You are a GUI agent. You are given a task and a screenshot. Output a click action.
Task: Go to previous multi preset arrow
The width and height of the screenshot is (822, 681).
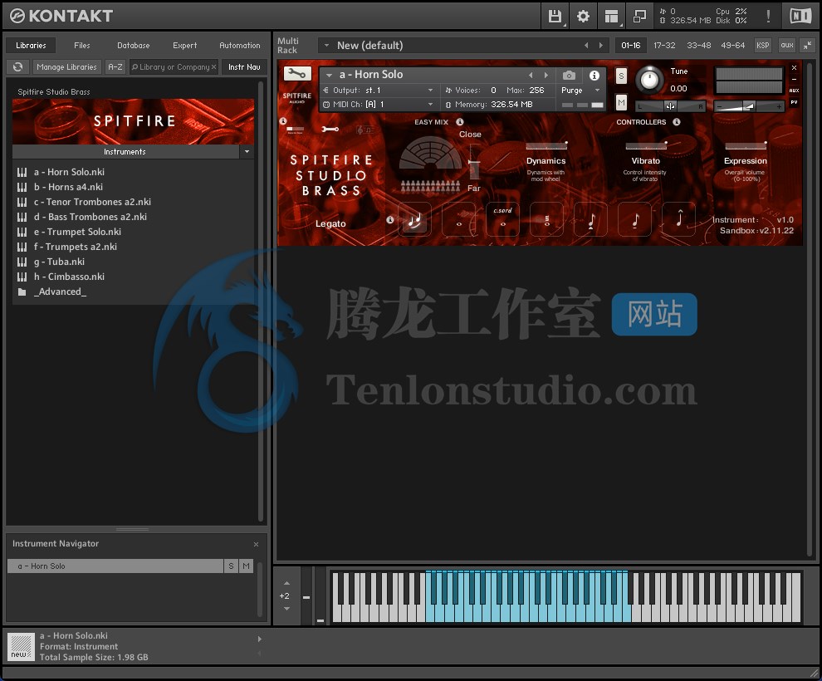[x=586, y=46]
